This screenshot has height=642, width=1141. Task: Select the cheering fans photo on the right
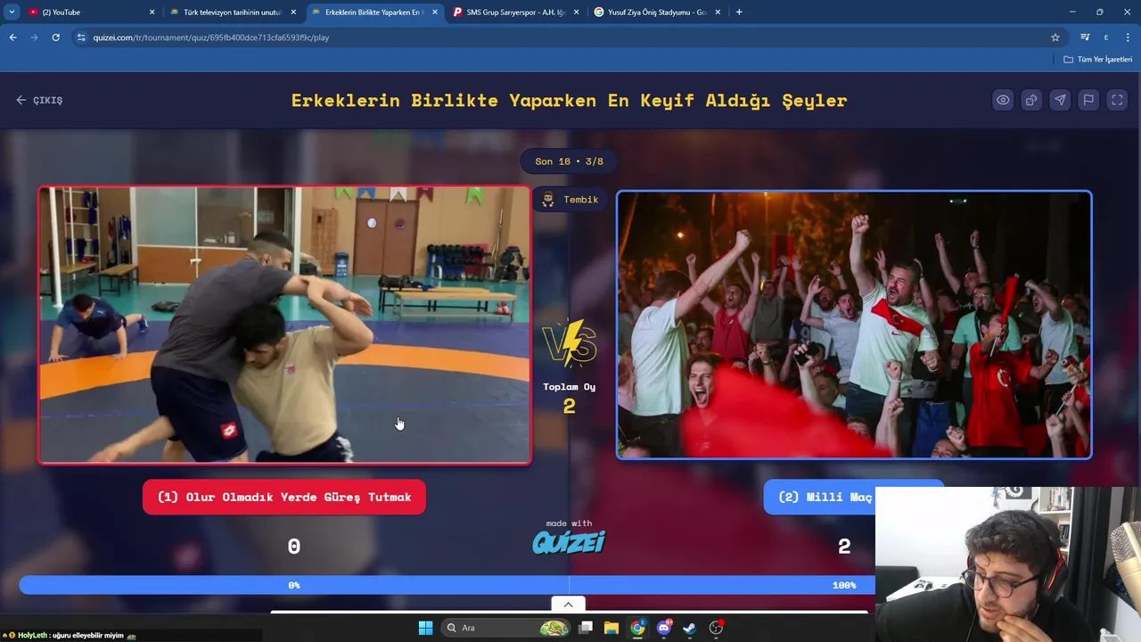click(x=854, y=325)
